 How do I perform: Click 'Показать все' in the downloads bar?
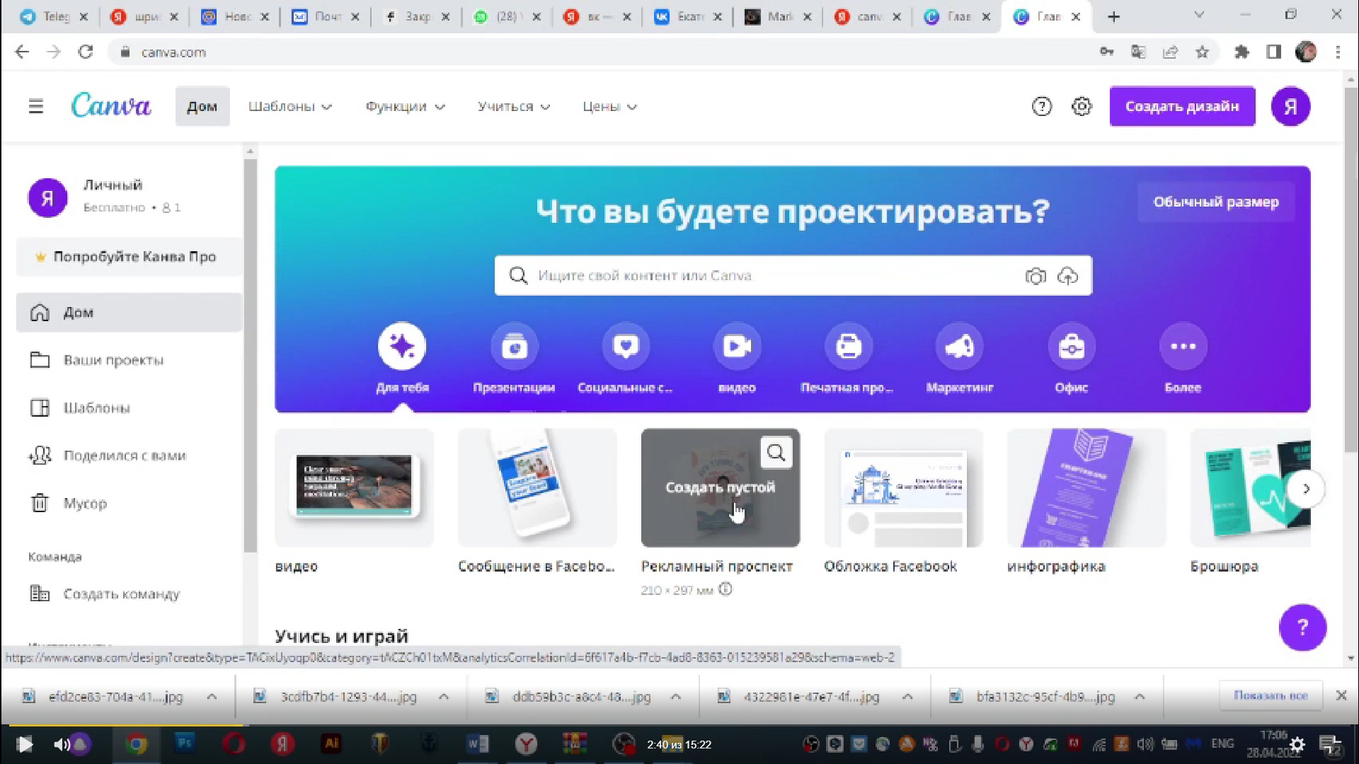tap(1271, 696)
